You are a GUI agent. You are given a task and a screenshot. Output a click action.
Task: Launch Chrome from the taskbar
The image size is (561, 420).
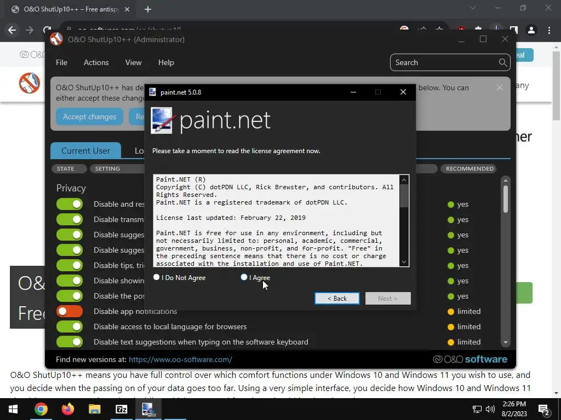pyautogui.click(x=41, y=409)
